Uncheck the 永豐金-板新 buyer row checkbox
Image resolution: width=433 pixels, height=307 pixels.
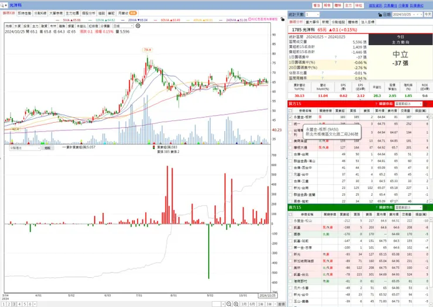pos(290,117)
